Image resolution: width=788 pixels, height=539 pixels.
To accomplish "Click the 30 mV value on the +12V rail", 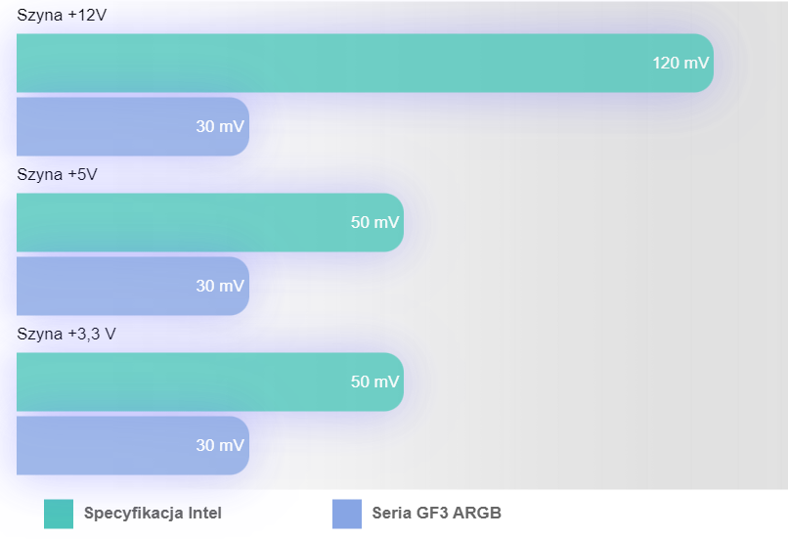I will coord(220,126).
